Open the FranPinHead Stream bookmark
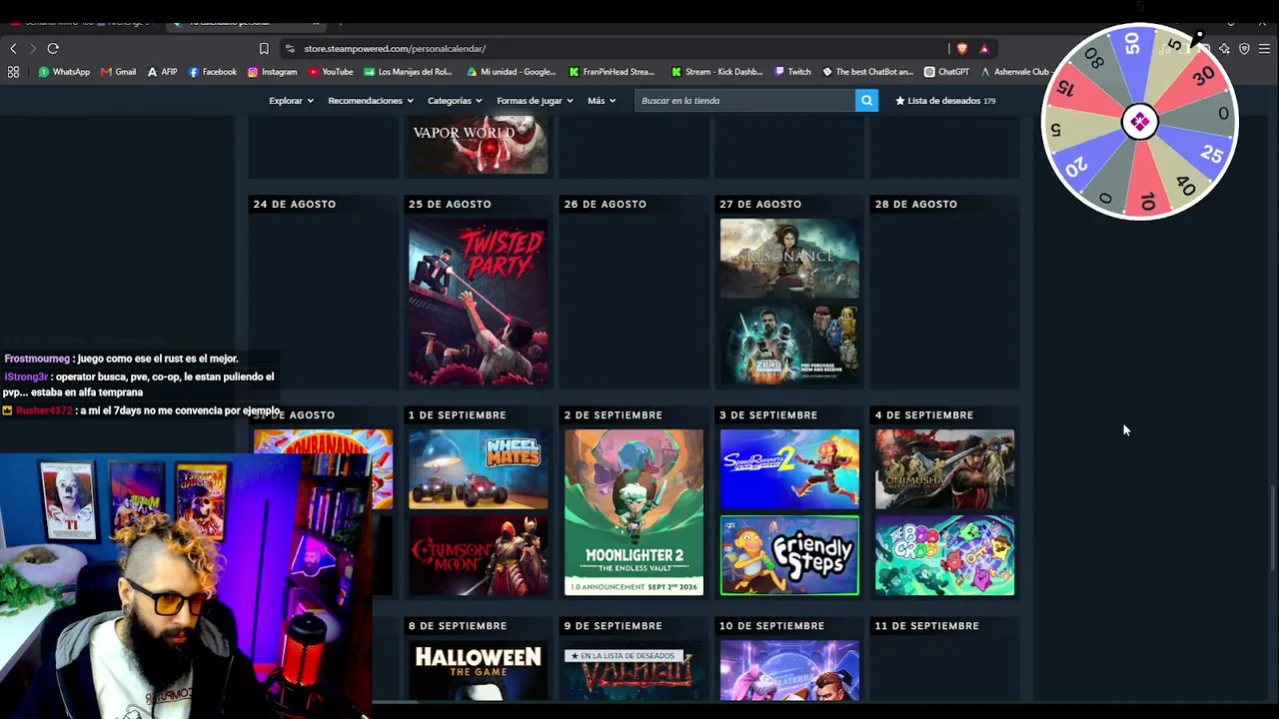Screen dimensions: 1279x719 point(612,72)
